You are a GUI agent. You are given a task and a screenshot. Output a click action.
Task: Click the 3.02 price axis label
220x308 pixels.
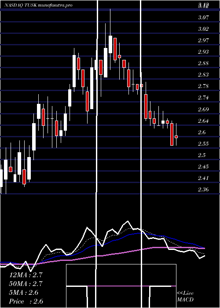[203, 29]
